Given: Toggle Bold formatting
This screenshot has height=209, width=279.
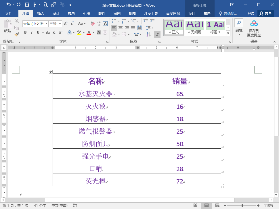Looking at the screenshot, I should 25,32.
